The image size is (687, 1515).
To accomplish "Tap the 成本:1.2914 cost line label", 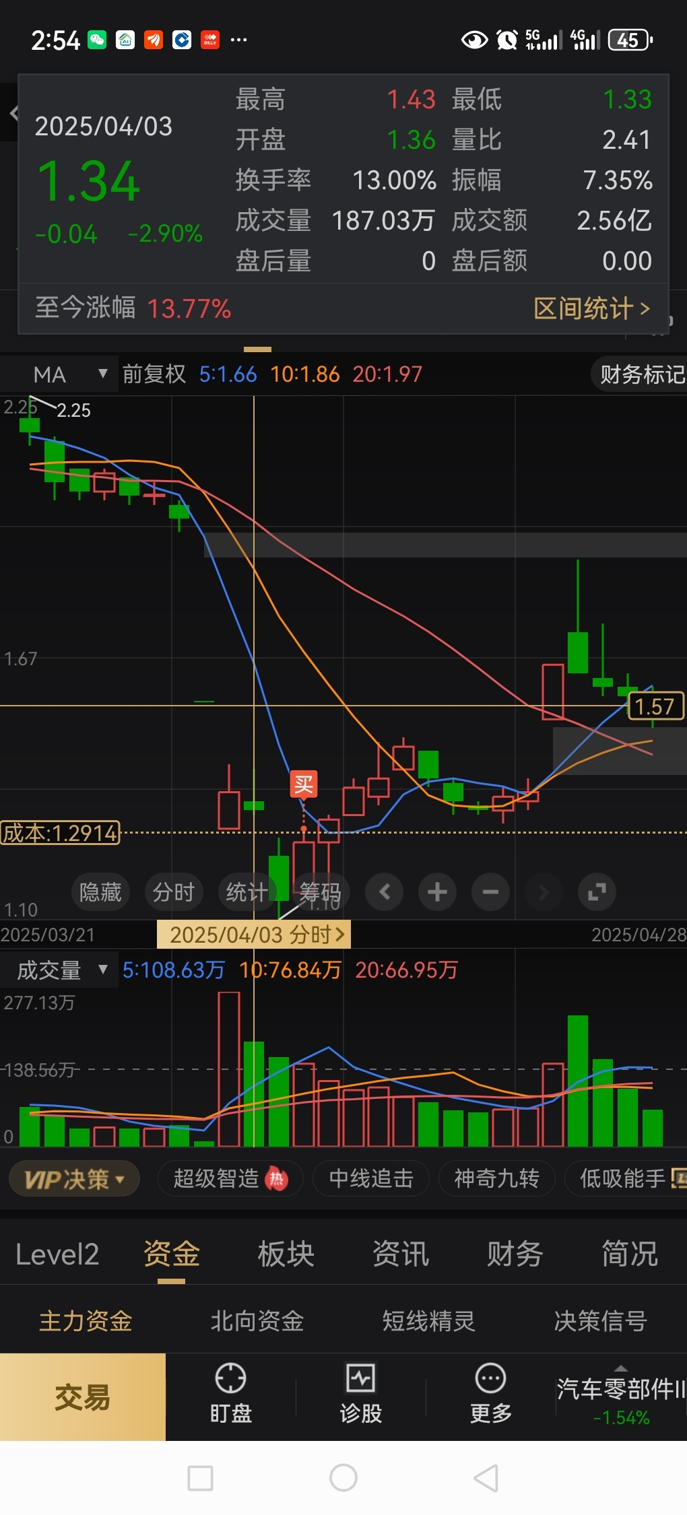I will click(60, 834).
